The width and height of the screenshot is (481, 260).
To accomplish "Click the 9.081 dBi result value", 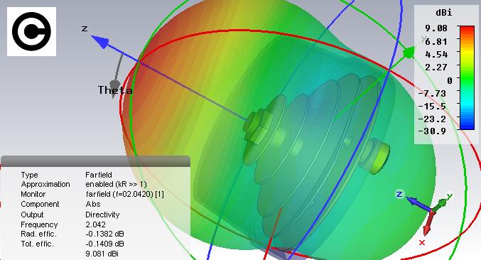I will pos(102,254).
